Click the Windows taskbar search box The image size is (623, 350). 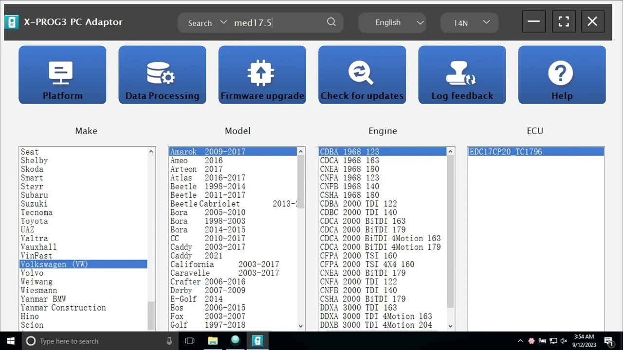(x=100, y=341)
